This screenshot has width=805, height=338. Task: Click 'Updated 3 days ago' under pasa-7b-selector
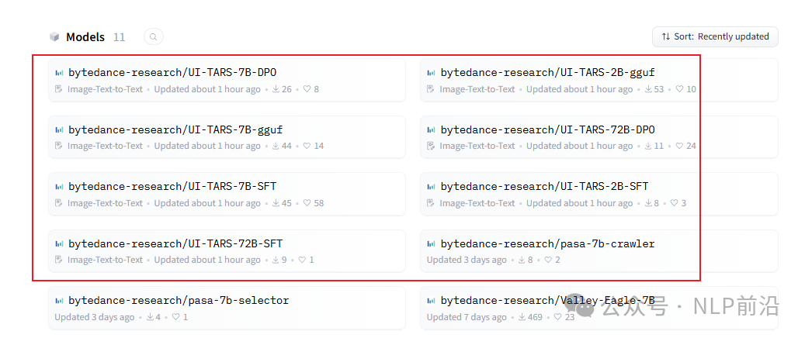point(95,317)
